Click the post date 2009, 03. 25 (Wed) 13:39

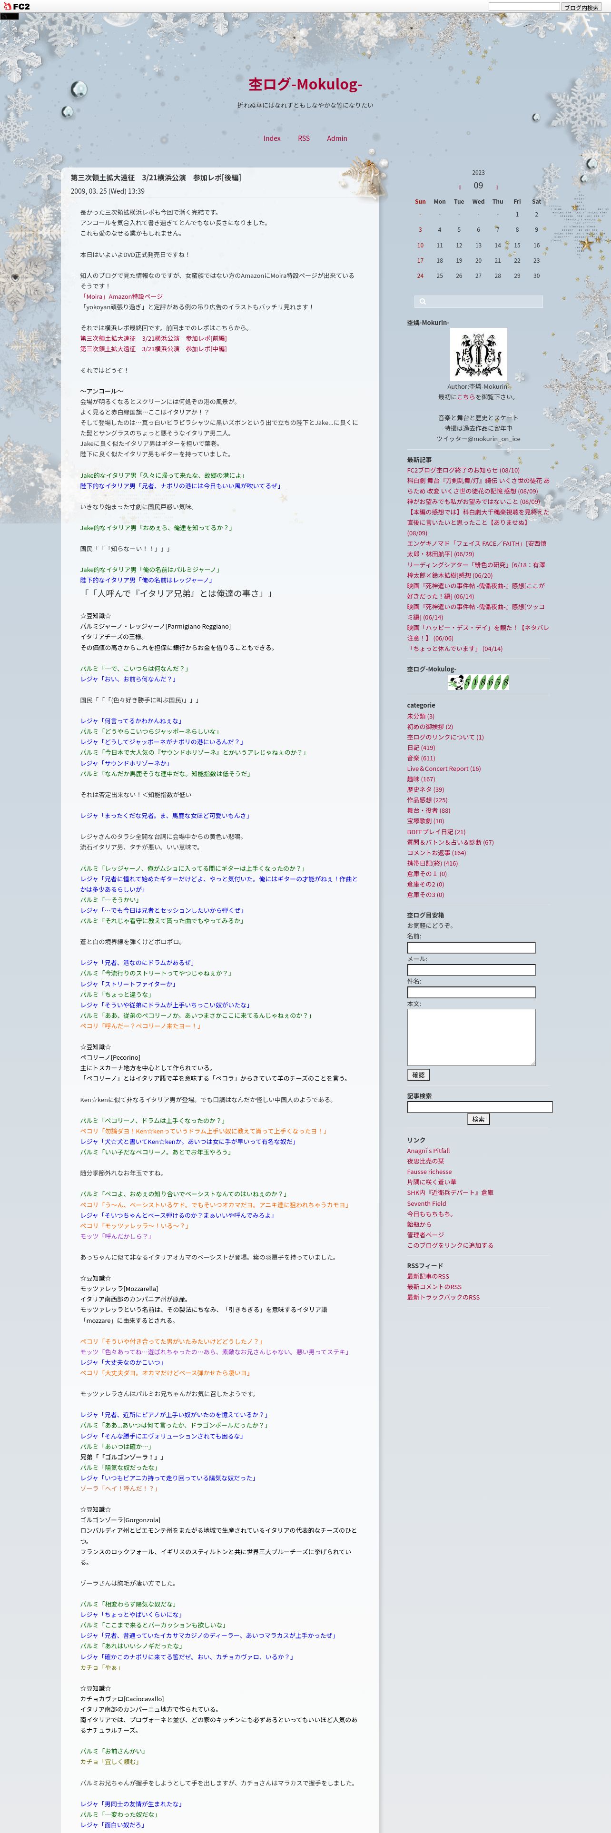(108, 191)
